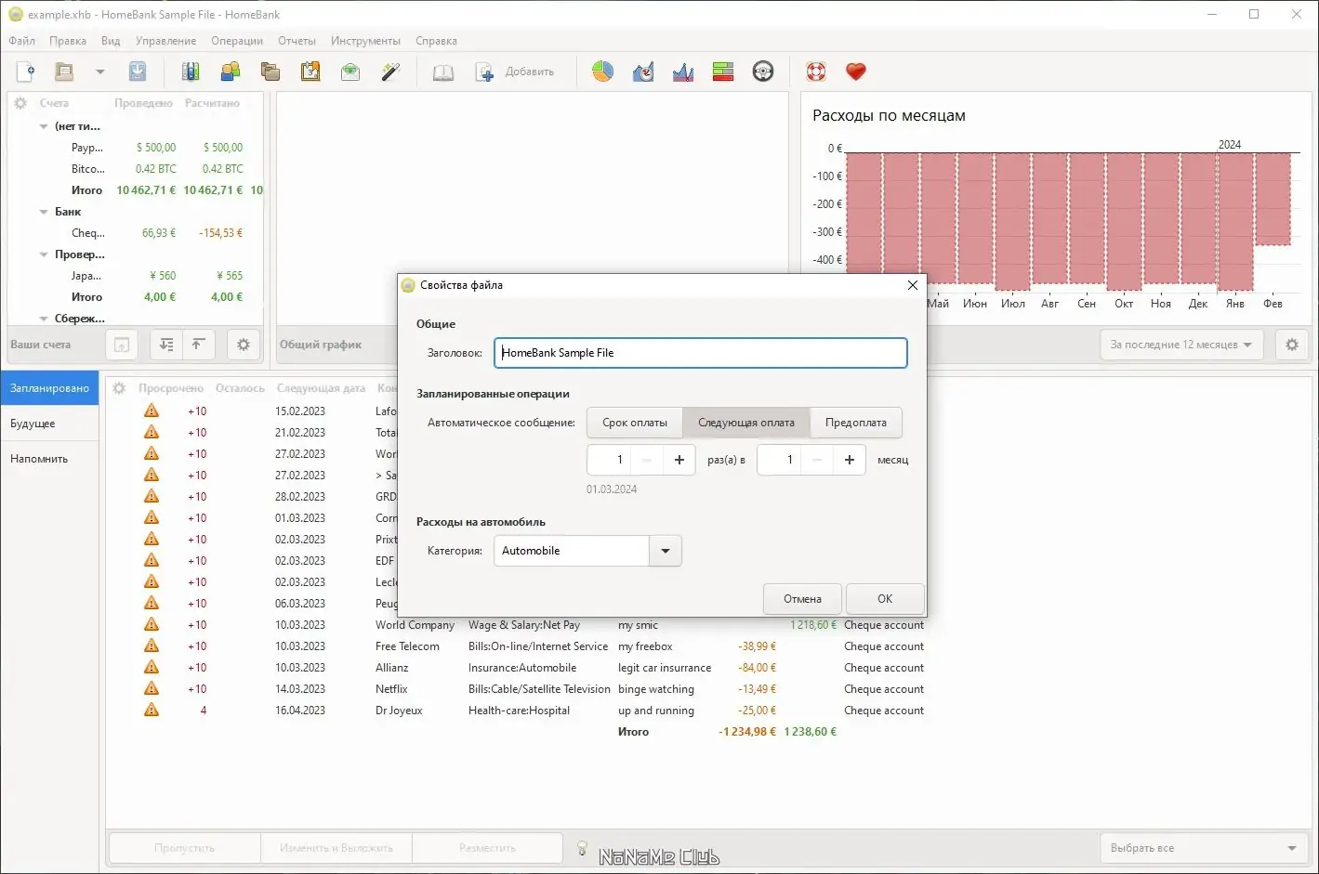Screen dimensions: 1319x874
Task: Open the budget report bars icon
Action: click(x=723, y=72)
